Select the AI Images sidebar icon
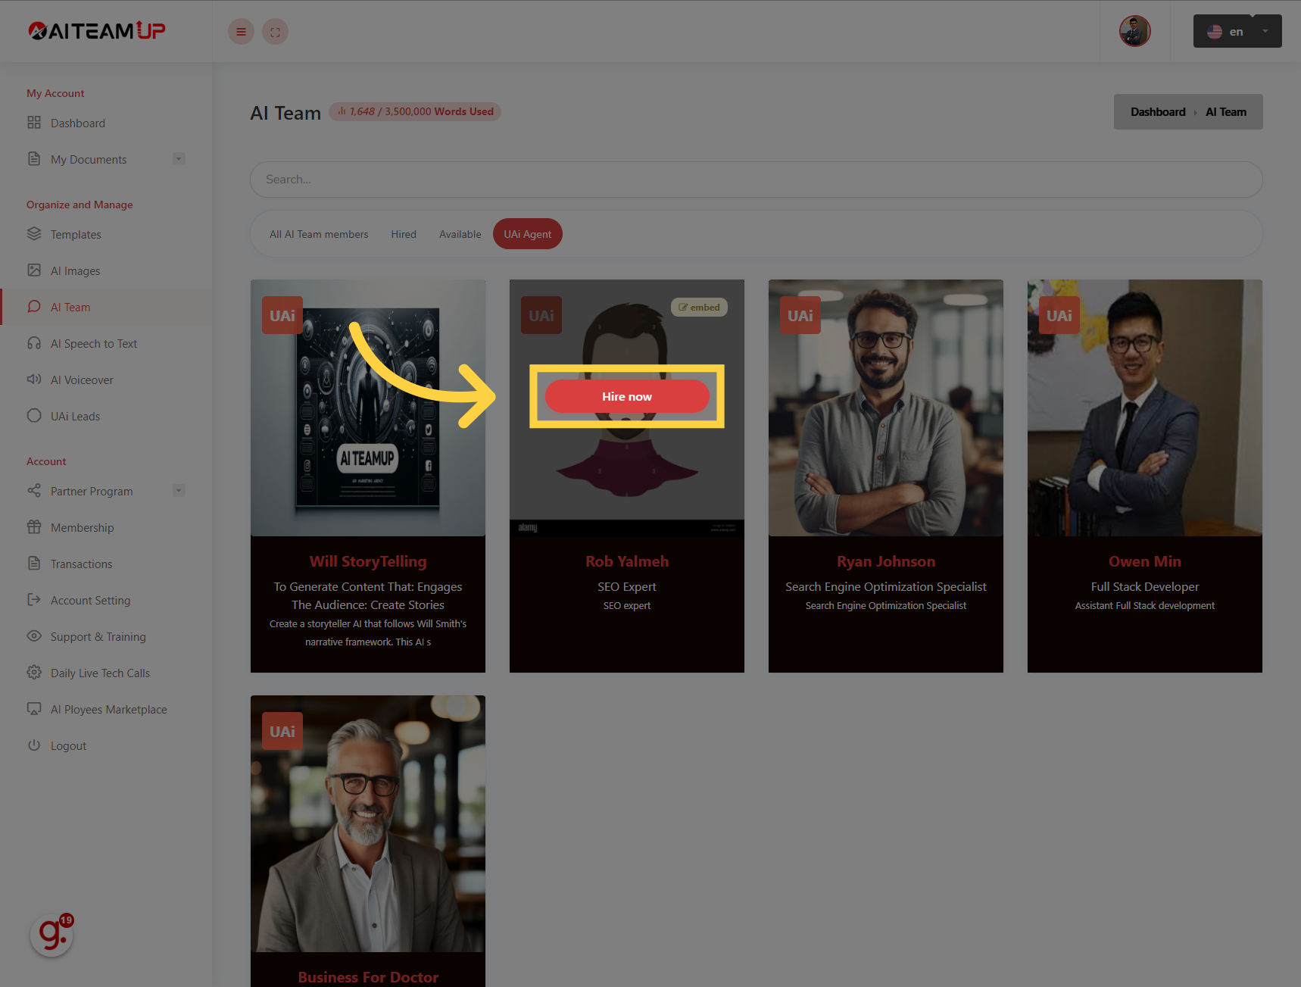Image resolution: width=1301 pixels, height=987 pixels. pos(34,270)
